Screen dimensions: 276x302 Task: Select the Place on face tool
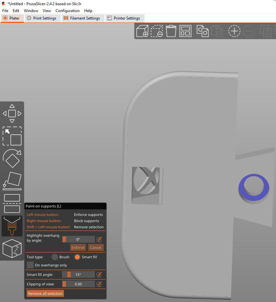click(x=12, y=181)
